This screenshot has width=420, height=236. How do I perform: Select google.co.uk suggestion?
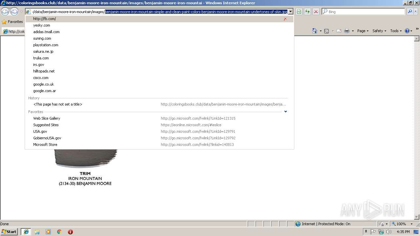[x=159, y=84]
